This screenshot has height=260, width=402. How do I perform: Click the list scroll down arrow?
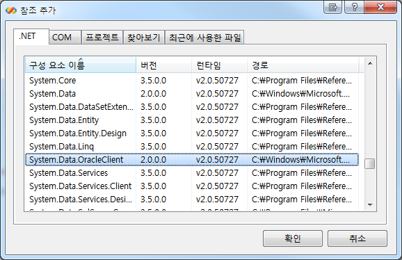(370, 204)
